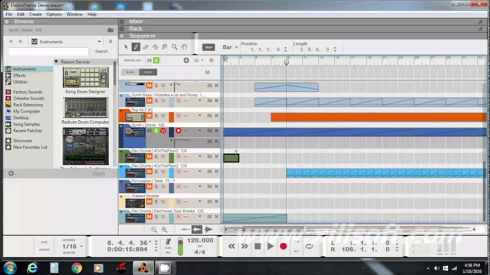Open Factory Sounds location
This screenshot has width=490, height=275.
(x=28, y=92)
